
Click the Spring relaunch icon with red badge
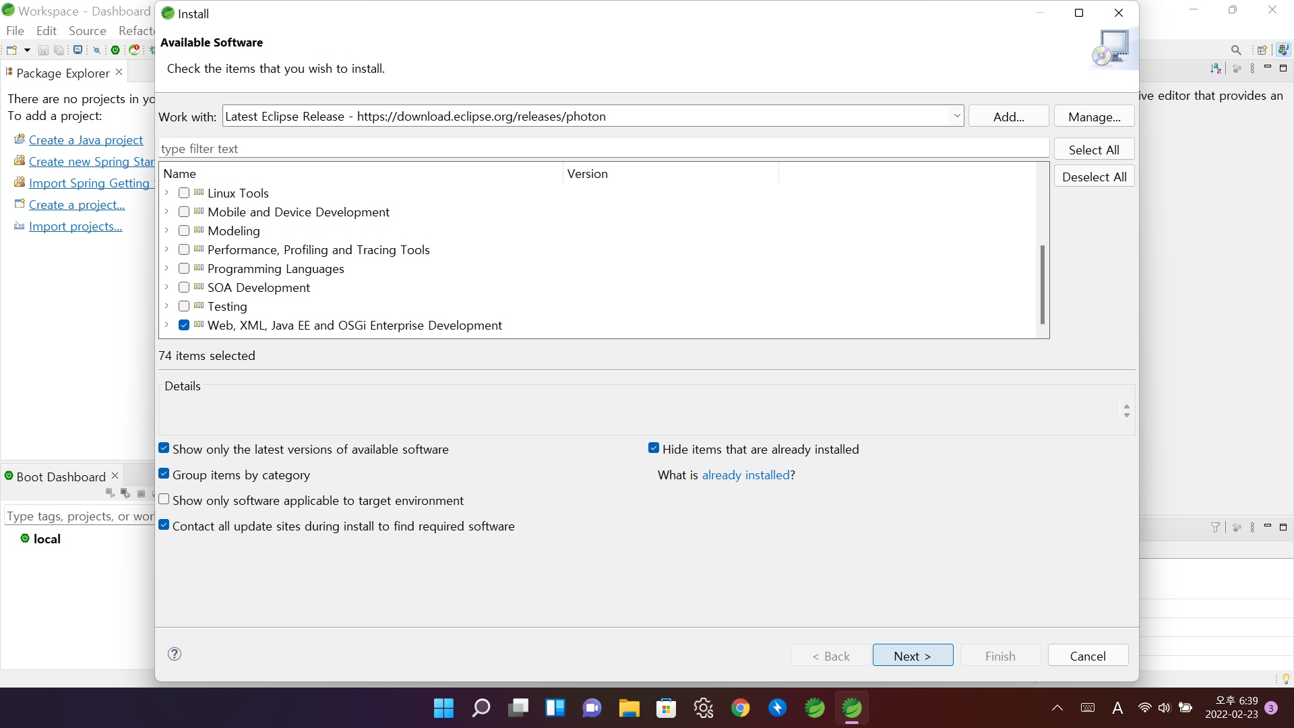pos(134,50)
